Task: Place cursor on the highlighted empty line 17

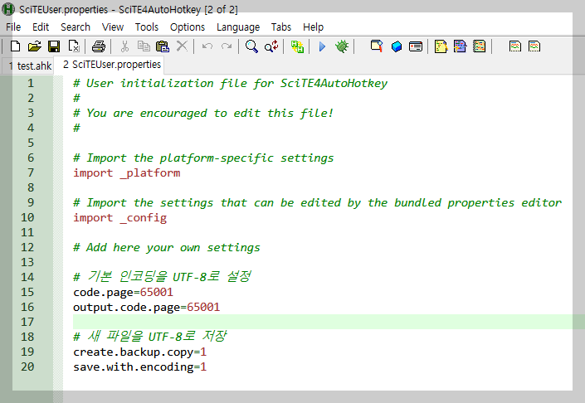Action: pyautogui.click(x=329, y=322)
